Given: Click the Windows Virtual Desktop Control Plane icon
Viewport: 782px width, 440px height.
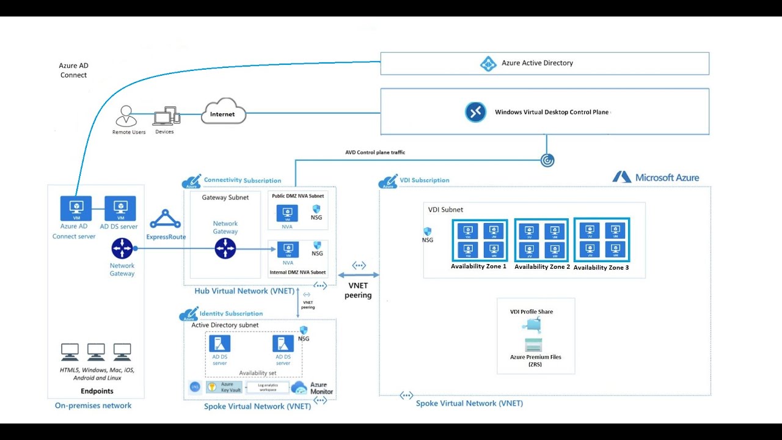Looking at the screenshot, I should click(475, 112).
